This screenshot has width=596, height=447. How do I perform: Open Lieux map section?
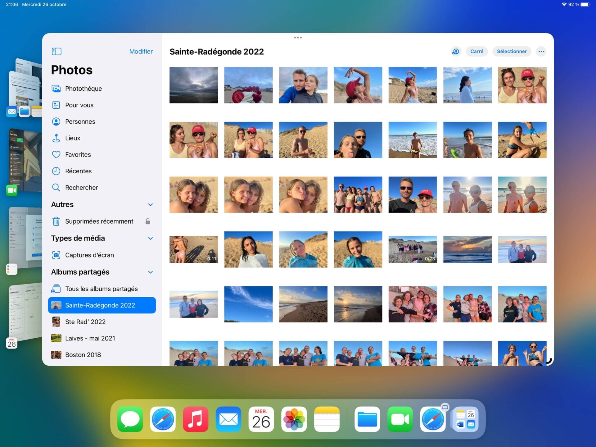72,138
